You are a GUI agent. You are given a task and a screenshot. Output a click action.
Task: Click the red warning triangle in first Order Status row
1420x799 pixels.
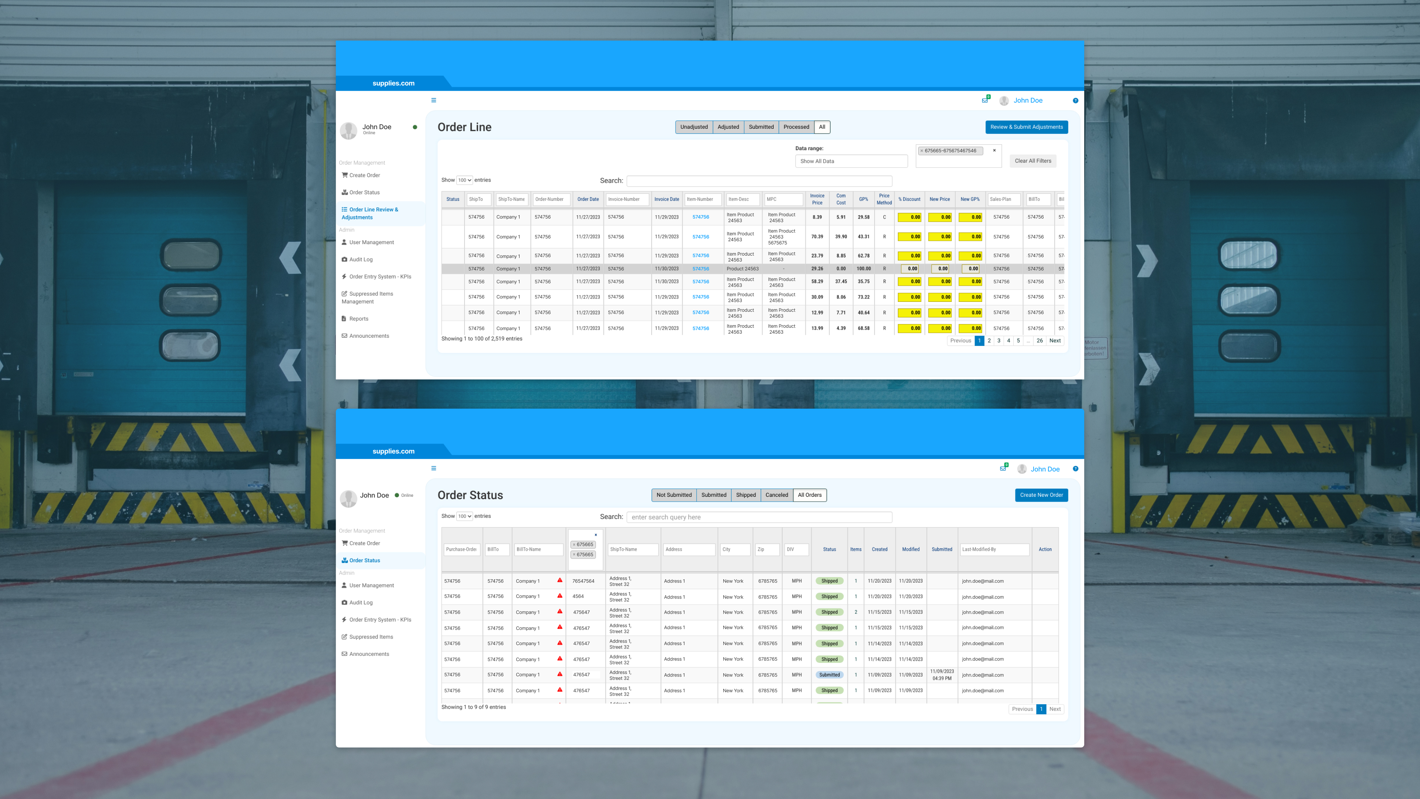coord(559,580)
